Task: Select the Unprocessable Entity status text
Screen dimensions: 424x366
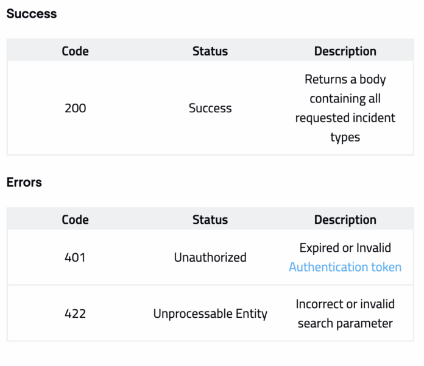Action: [210, 314]
